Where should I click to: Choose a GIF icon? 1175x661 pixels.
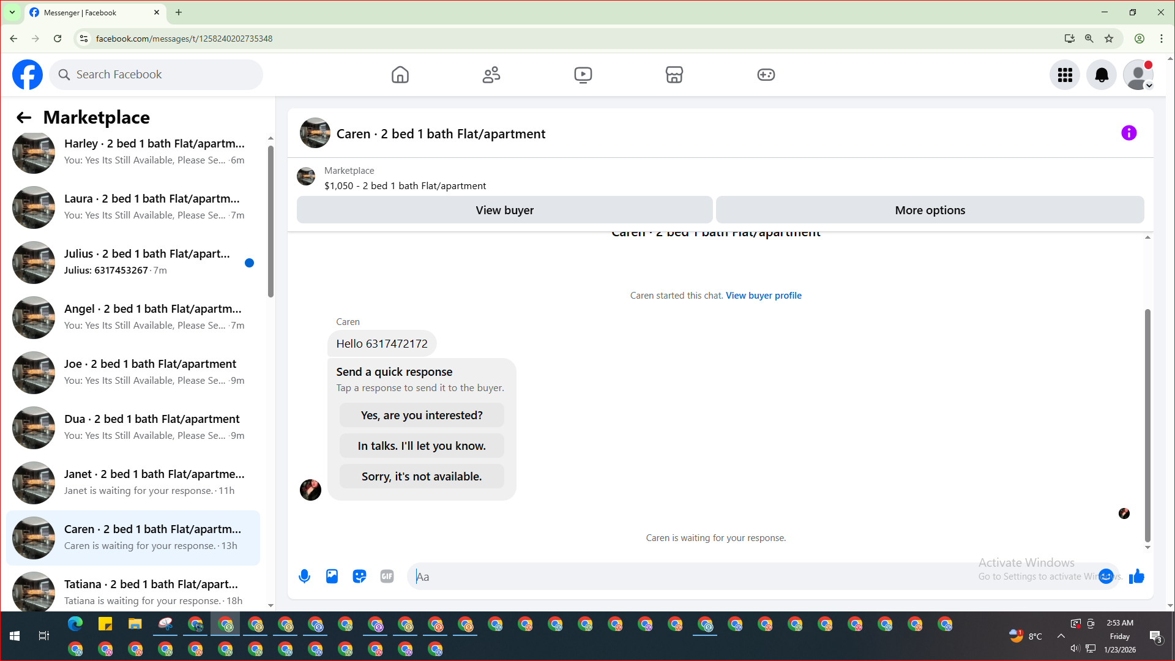pyautogui.click(x=387, y=577)
